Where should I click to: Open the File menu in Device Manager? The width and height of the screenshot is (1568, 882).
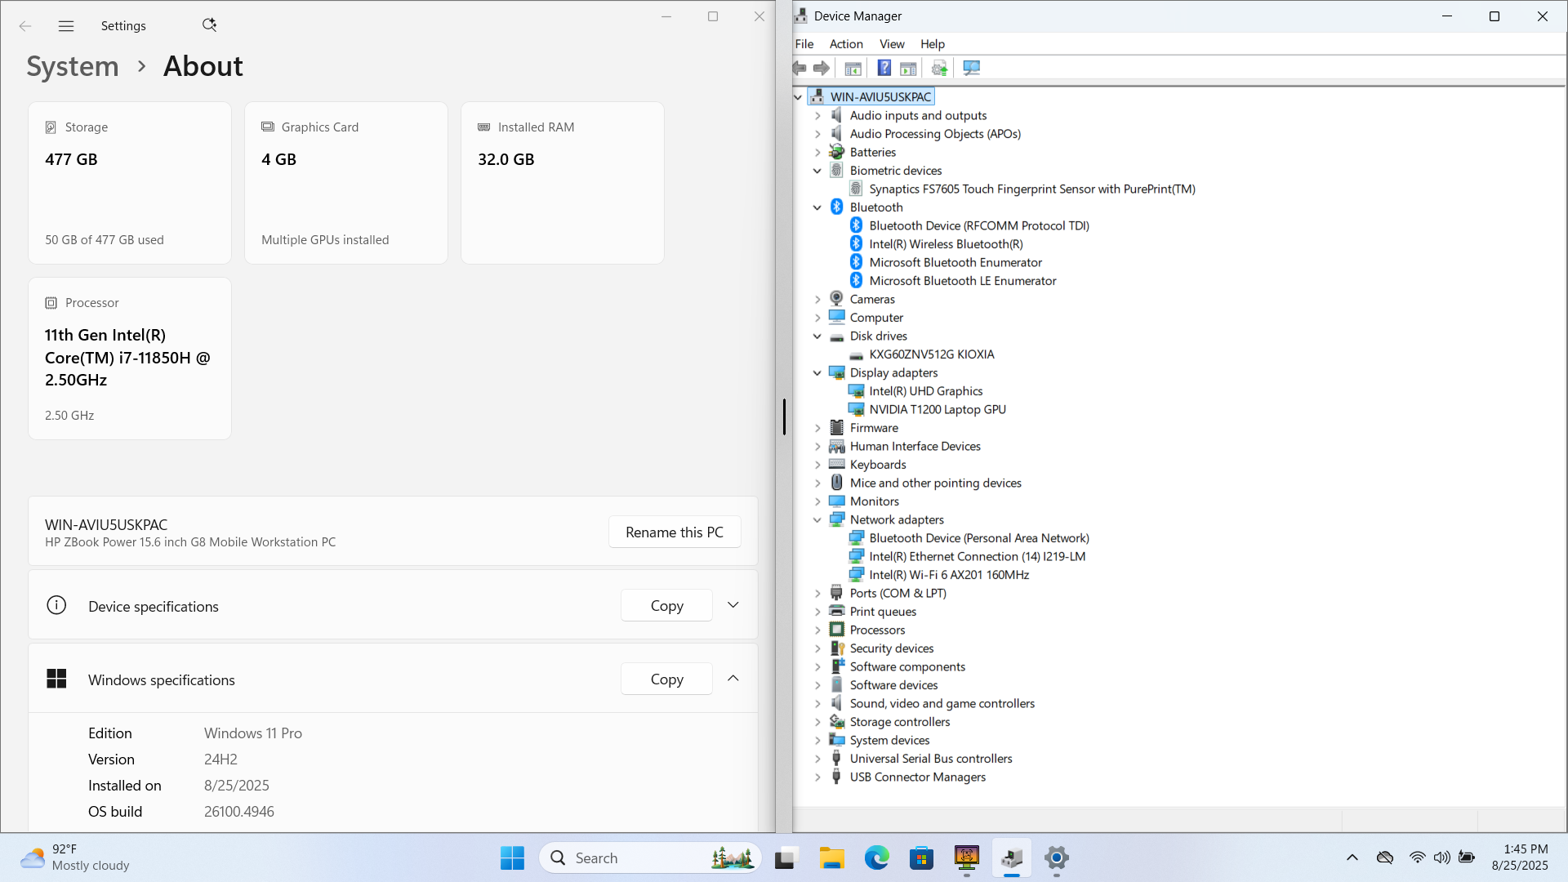(x=804, y=44)
